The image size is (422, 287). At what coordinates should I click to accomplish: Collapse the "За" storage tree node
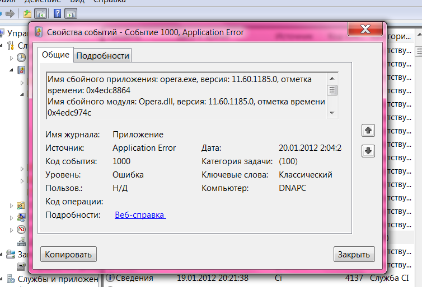(2, 254)
